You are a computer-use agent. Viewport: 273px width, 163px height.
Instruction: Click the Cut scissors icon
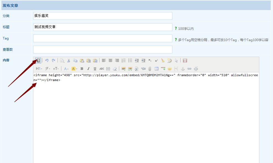(x=69, y=61)
